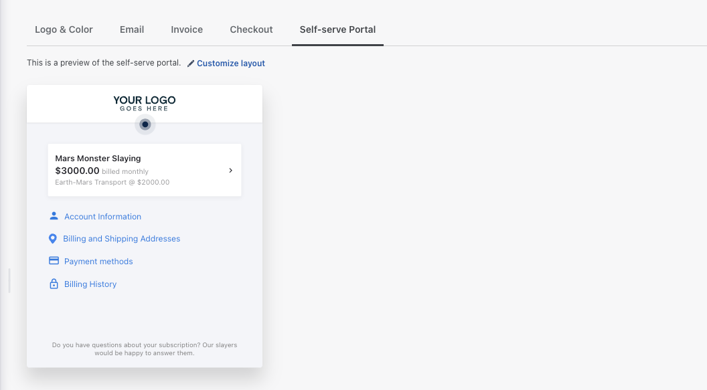View Billing and Shipping Addresses
The image size is (707, 390).
tap(122, 238)
